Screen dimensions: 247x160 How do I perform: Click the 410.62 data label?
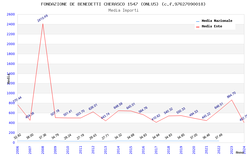[x=156, y=117]
